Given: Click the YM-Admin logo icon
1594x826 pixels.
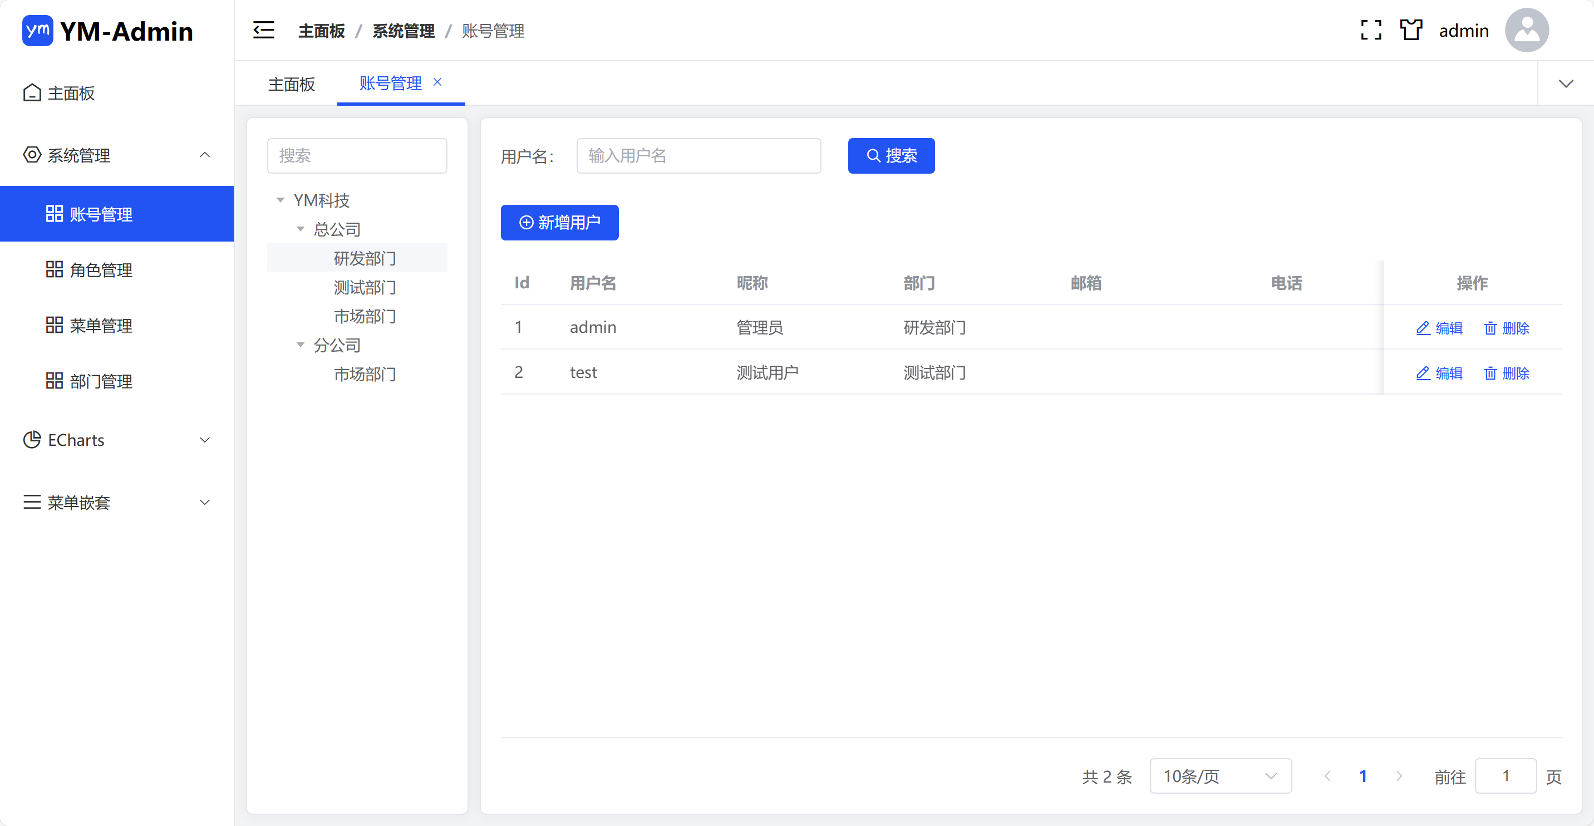Looking at the screenshot, I should tap(37, 29).
